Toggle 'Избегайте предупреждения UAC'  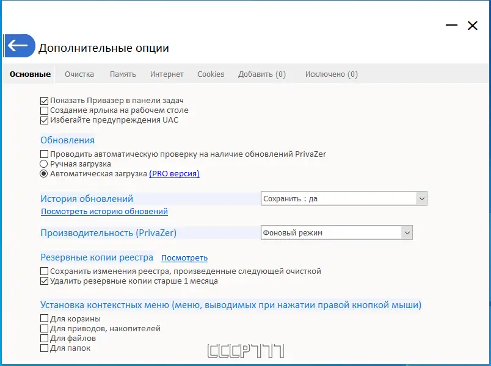point(45,120)
